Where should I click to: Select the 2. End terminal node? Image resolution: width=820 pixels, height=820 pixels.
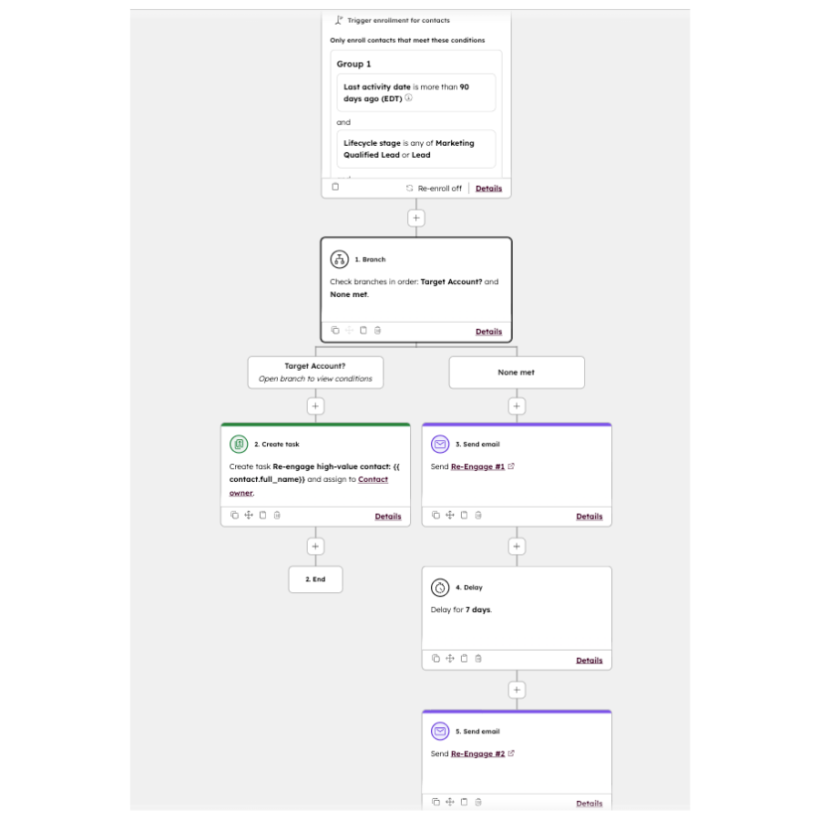click(x=315, y=579)
